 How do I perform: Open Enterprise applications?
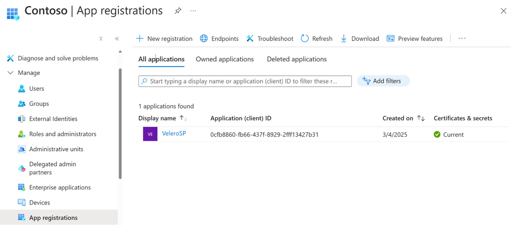54,188
